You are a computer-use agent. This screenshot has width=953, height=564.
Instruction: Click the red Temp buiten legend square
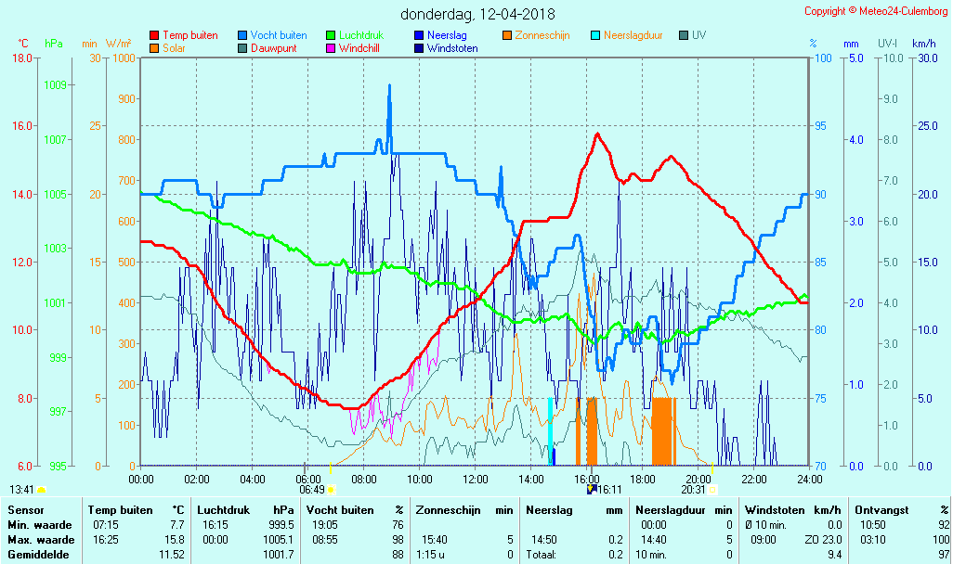coord(154,35)
